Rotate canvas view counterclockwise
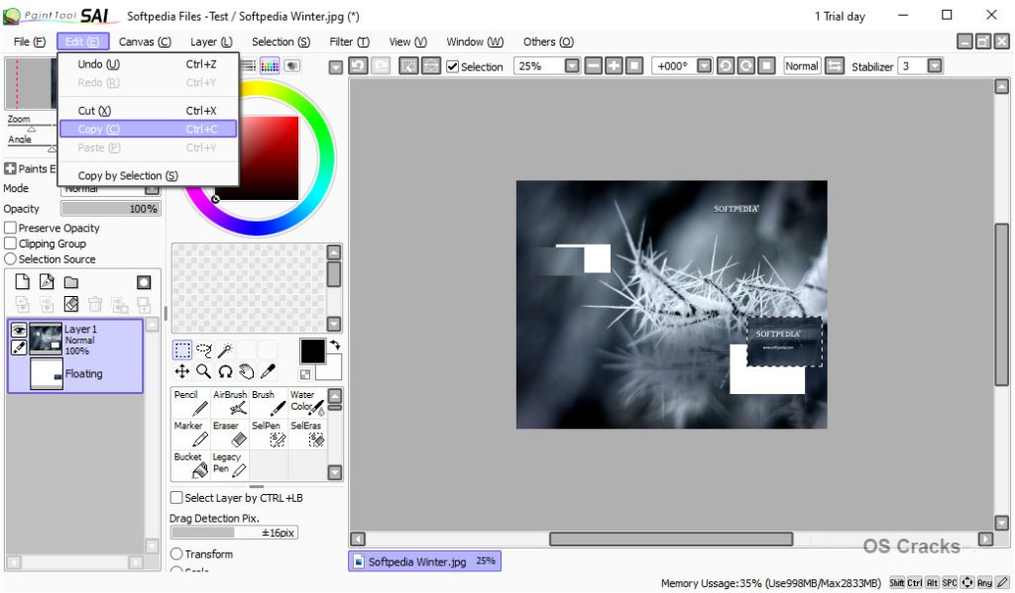1015x593 pixels. click(726, 66)
